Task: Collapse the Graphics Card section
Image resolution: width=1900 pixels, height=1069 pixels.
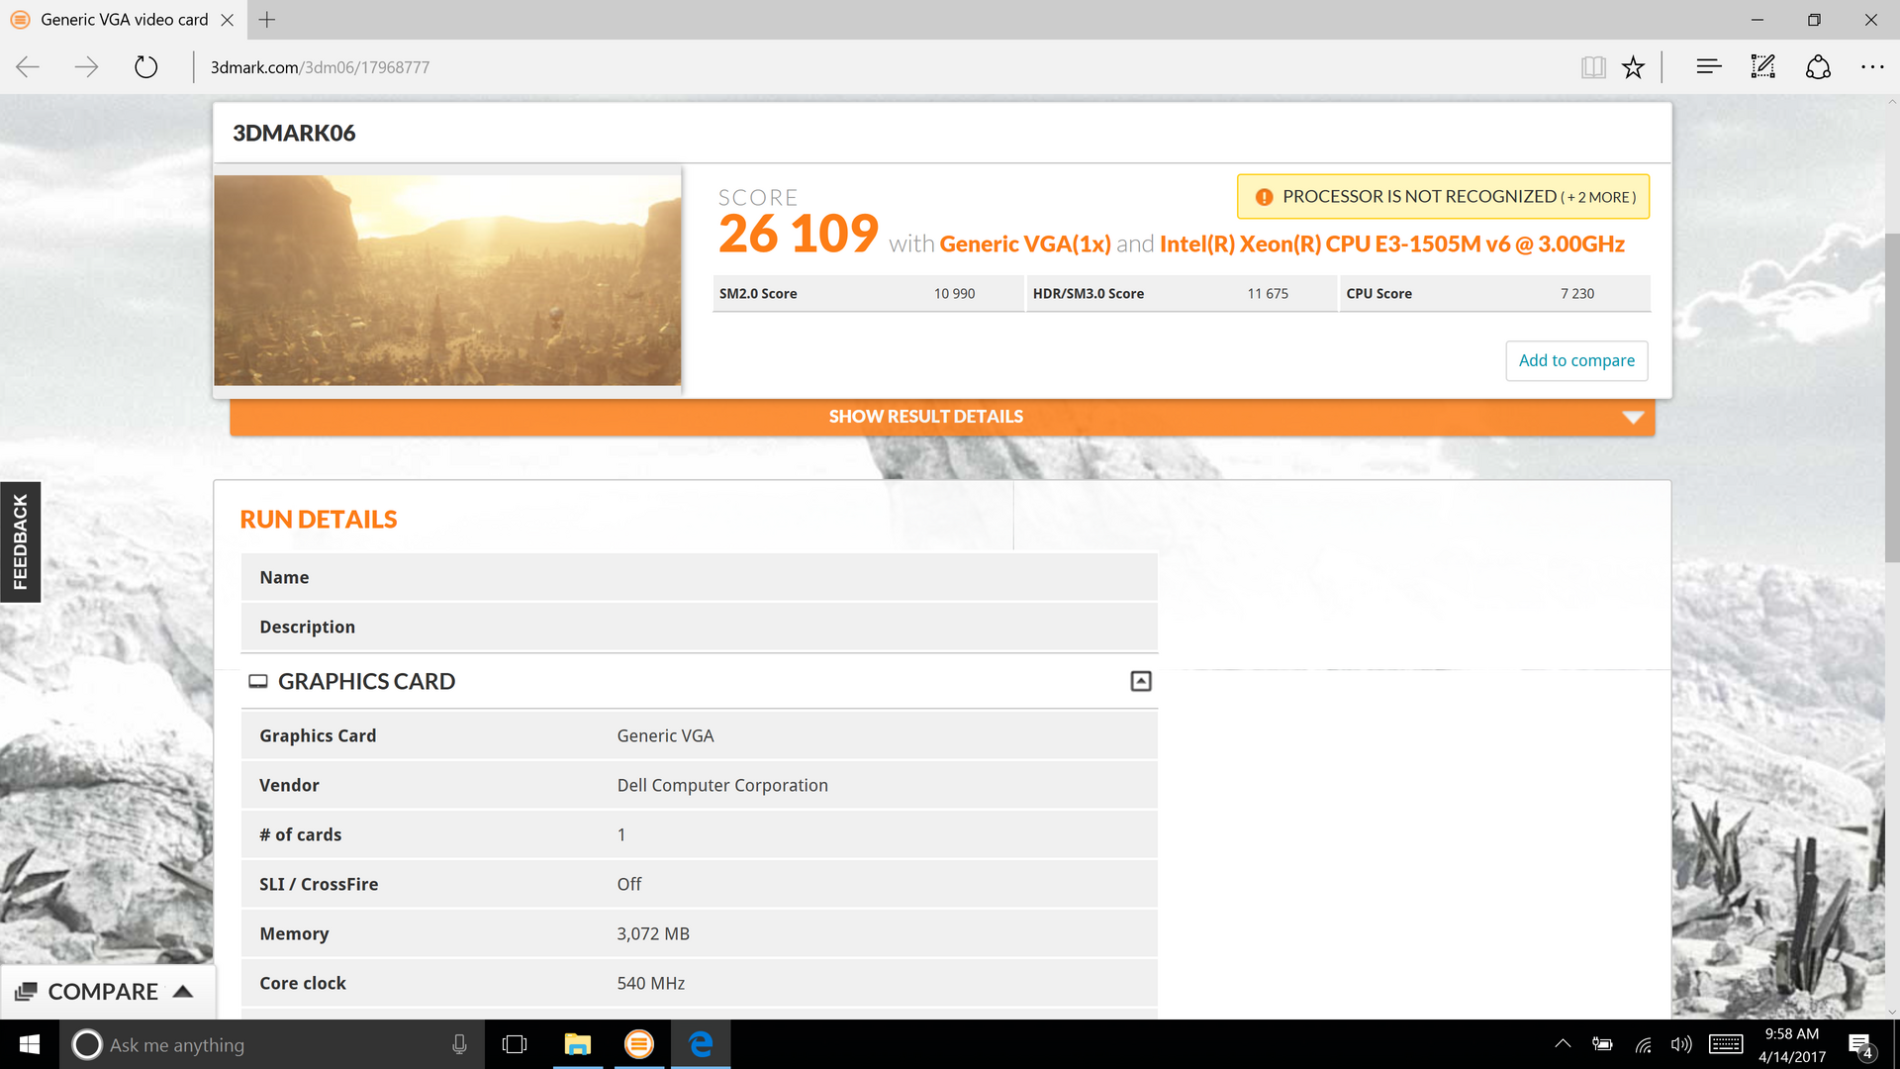Action: 1140,681
